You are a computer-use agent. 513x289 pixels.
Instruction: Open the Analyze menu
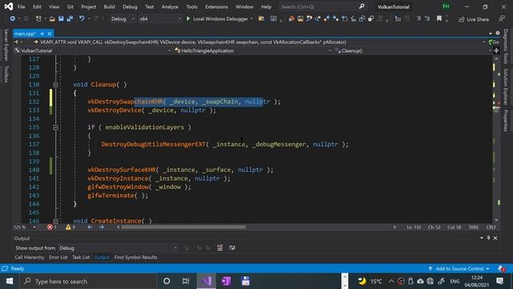(170, 6)
